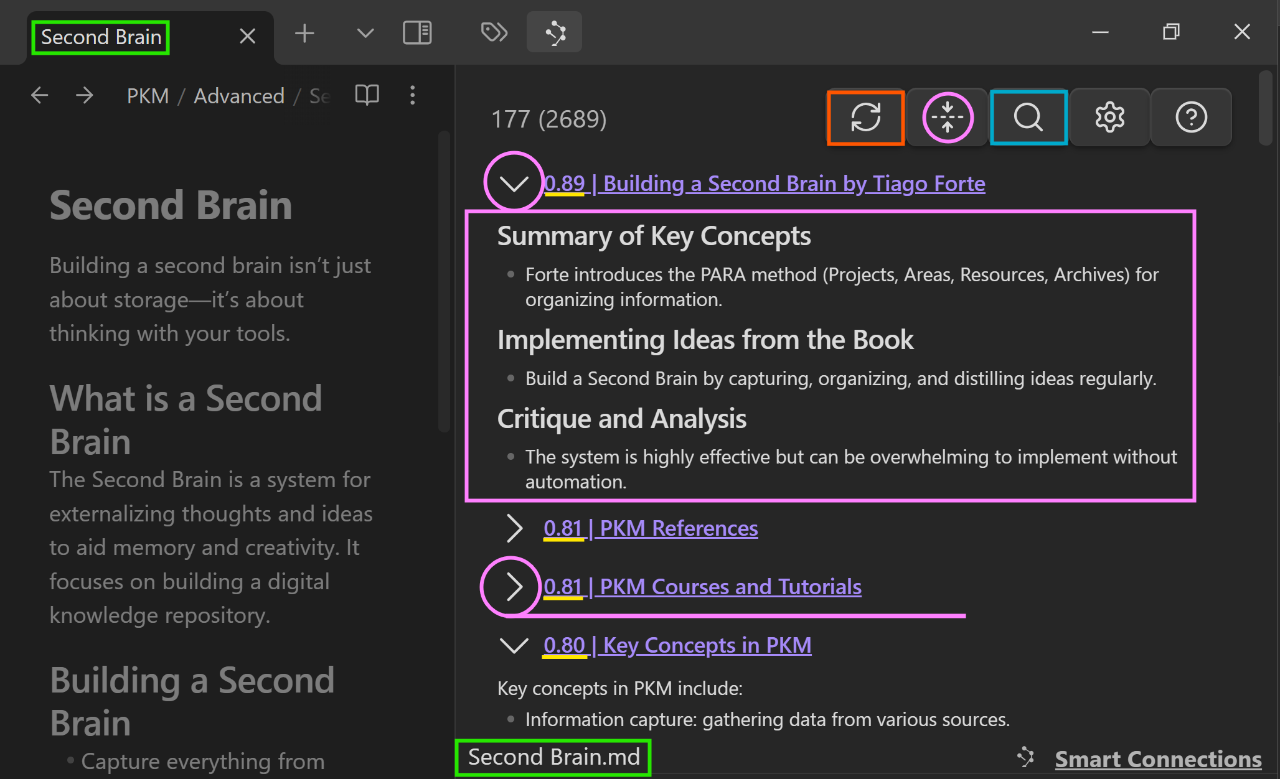Expand the PKM References result
Screen dimensions: 1280x779
[514, 528]
